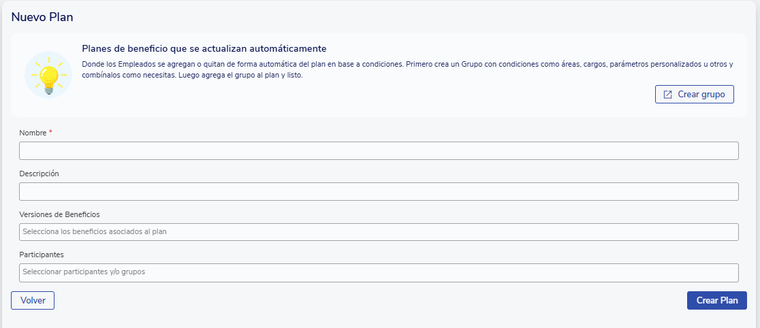
Task: Focus the Nombre text field
Action: 379,151
